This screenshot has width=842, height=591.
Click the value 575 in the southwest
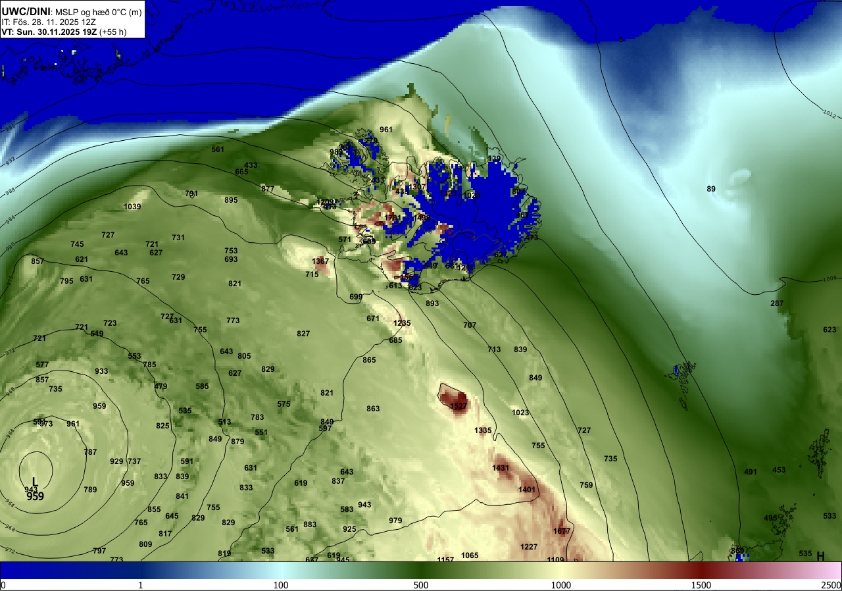[284, 404]
